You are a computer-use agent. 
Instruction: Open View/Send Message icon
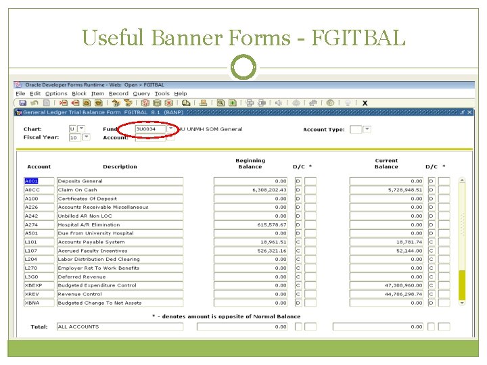click(186, 103)
